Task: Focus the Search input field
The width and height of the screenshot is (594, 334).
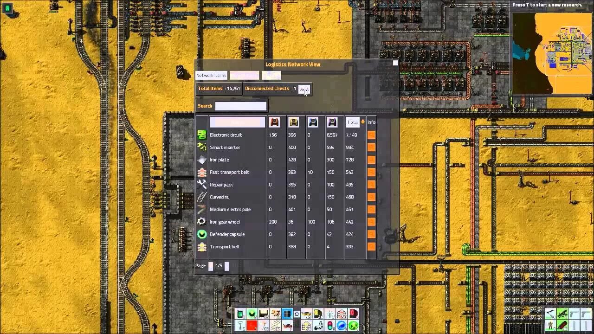Action: tap(241, 106)
